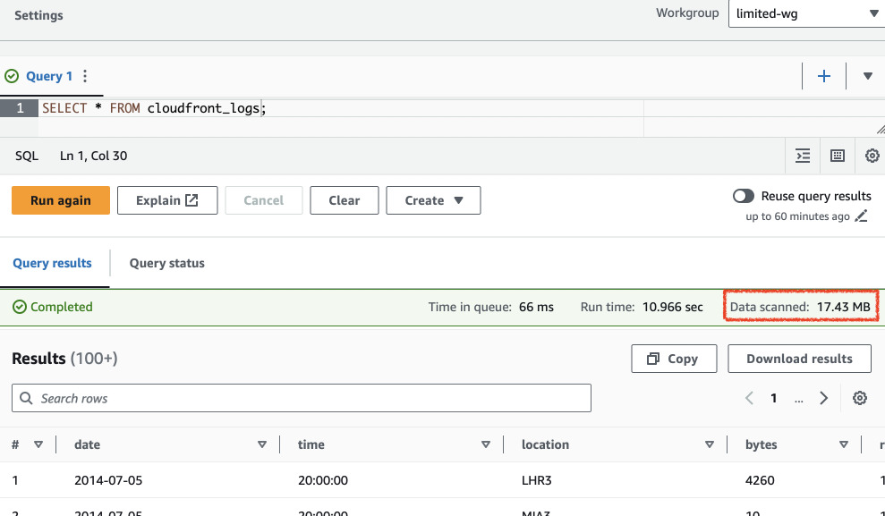This screenshot has height=516, width=885.
Task: Expand query tabs dropdown arrow
Action: coord(867,77)
